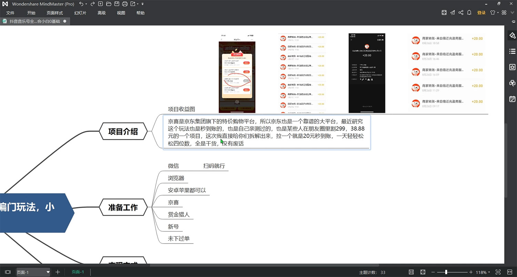This screenshot has width=517, height=277.
Task: Select the 抖音音乐号 document tab
Action: click(x=34, y=21)
